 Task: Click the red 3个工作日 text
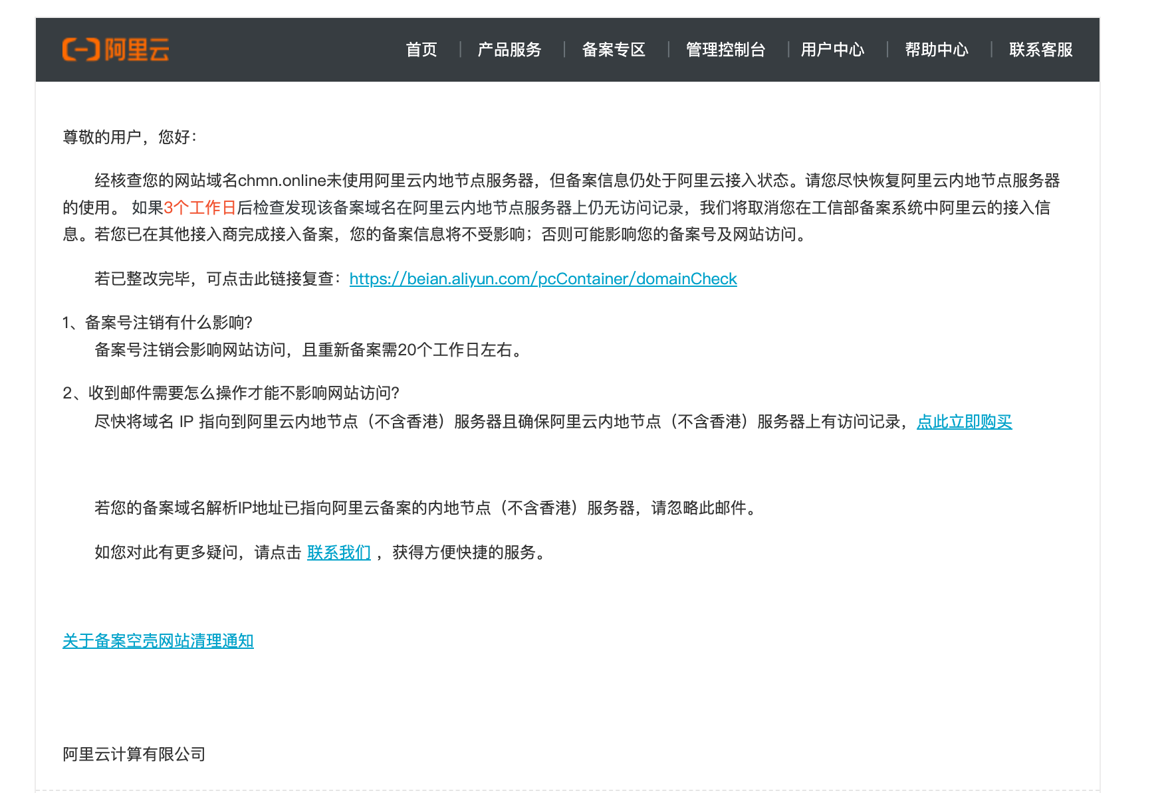click(x=200, y=208)
